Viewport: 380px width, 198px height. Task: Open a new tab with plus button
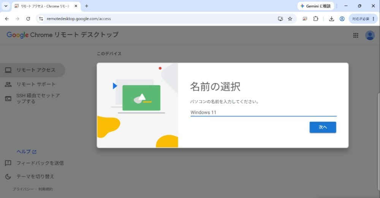click(87, 6)
